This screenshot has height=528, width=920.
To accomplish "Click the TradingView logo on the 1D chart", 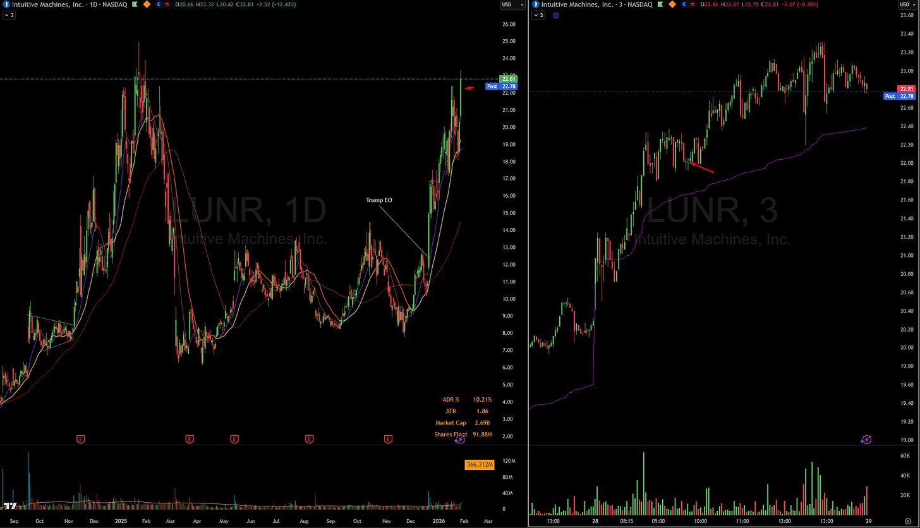I will [9, 506].
